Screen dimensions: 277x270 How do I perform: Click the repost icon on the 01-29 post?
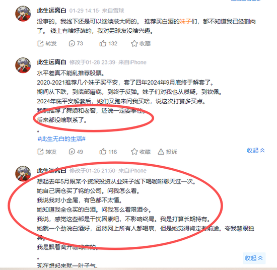point(40,43)
